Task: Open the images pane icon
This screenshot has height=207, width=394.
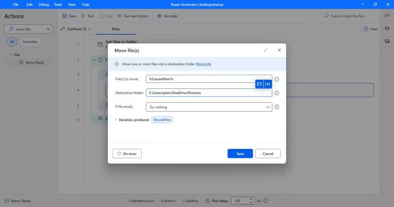Action: click(387, 41)
